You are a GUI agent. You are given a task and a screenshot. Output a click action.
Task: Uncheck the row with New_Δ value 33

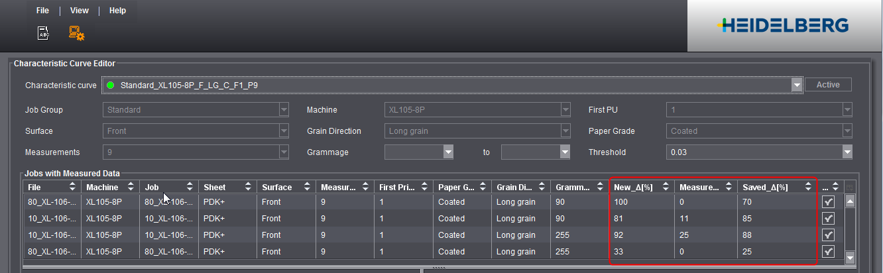tap(828, 252)
